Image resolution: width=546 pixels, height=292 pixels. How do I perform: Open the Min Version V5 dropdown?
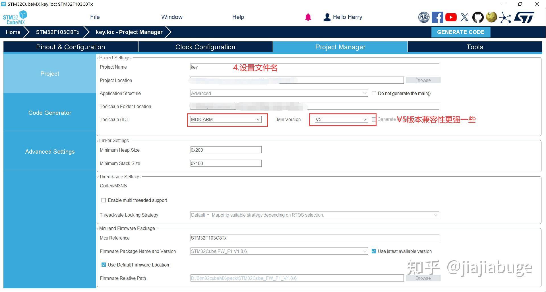pyautogui.click(x=341, y=119)
